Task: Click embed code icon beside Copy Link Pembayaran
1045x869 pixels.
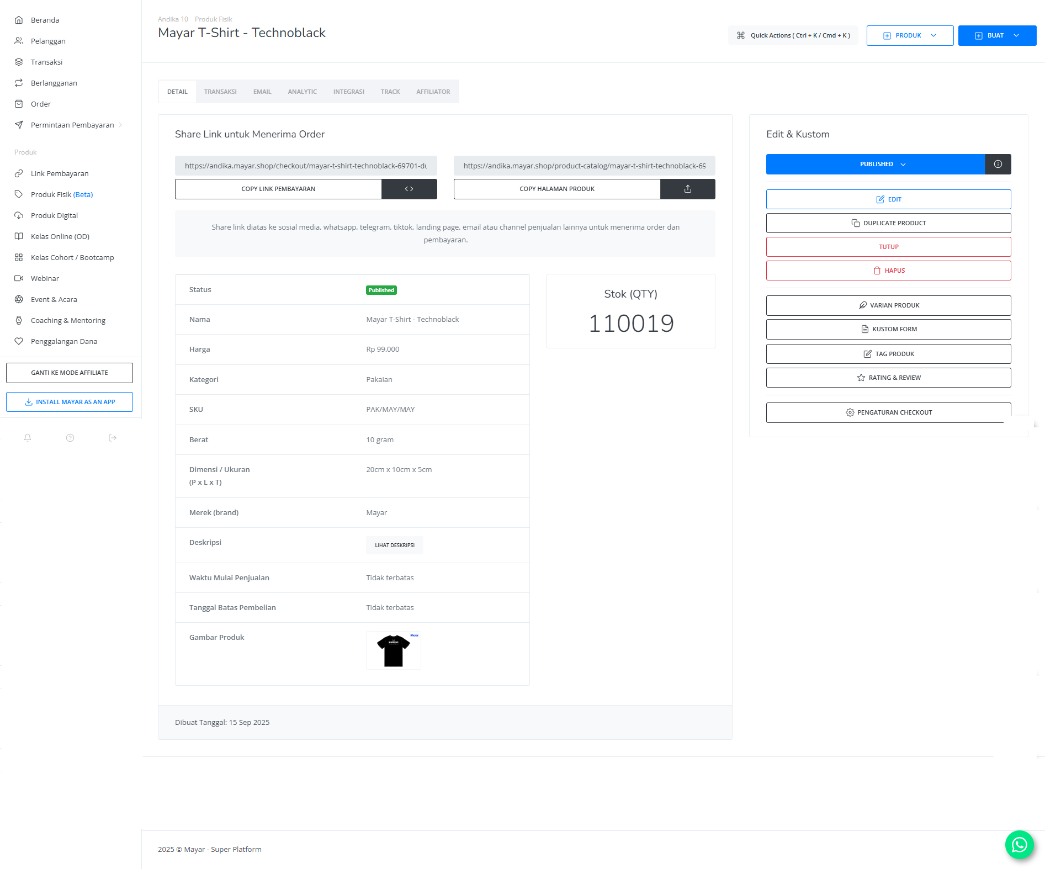Action: [x=409, y=189]
